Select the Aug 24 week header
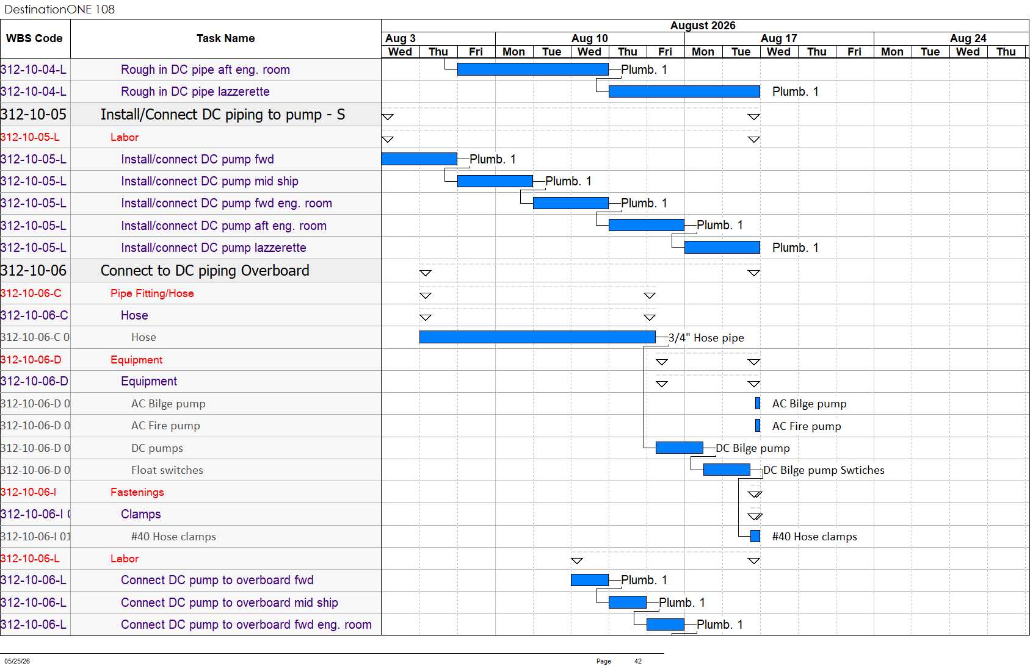The width and height of the screenshot is (1030, 669). [968, 38]
